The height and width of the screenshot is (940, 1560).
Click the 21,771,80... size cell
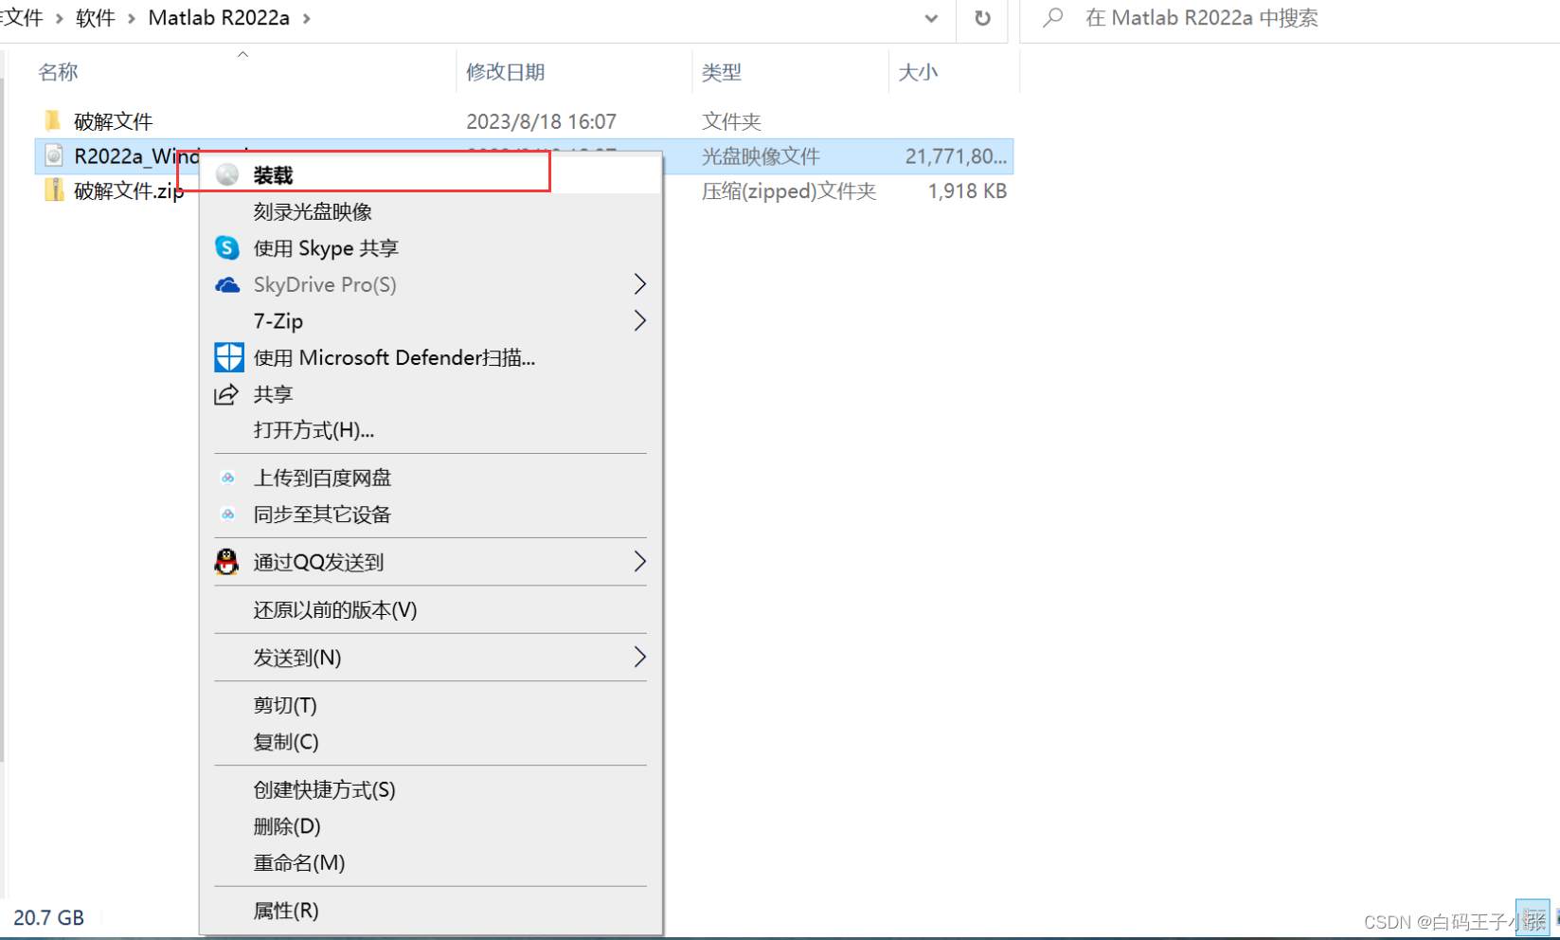coord(956,156)
